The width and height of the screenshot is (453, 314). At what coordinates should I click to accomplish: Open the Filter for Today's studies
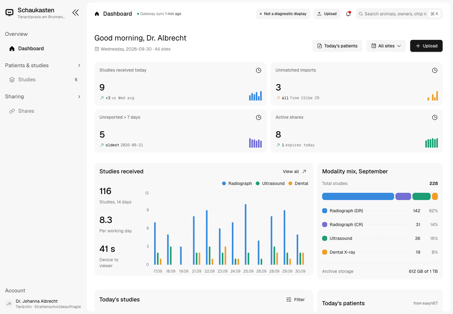[295, 300]
